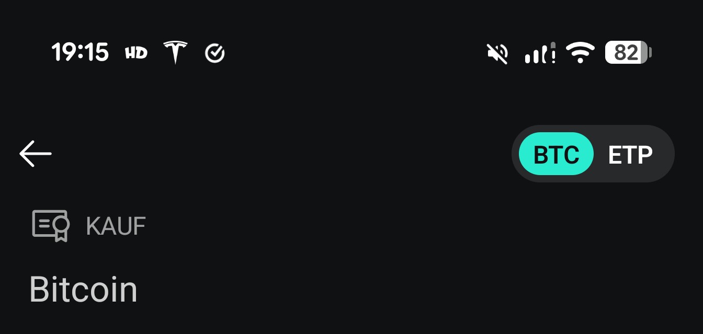
Task: Tap the battery end cap
Action: pos(650,53)
